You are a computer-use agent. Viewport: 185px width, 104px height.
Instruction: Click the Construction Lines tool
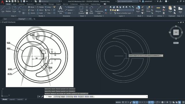(x=99, y=10)
